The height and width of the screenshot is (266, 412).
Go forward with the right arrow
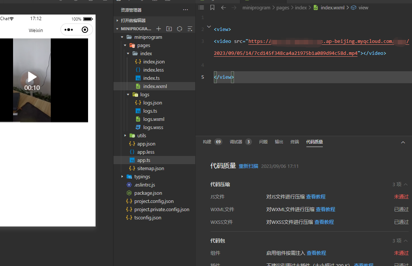tap(234, 7)
